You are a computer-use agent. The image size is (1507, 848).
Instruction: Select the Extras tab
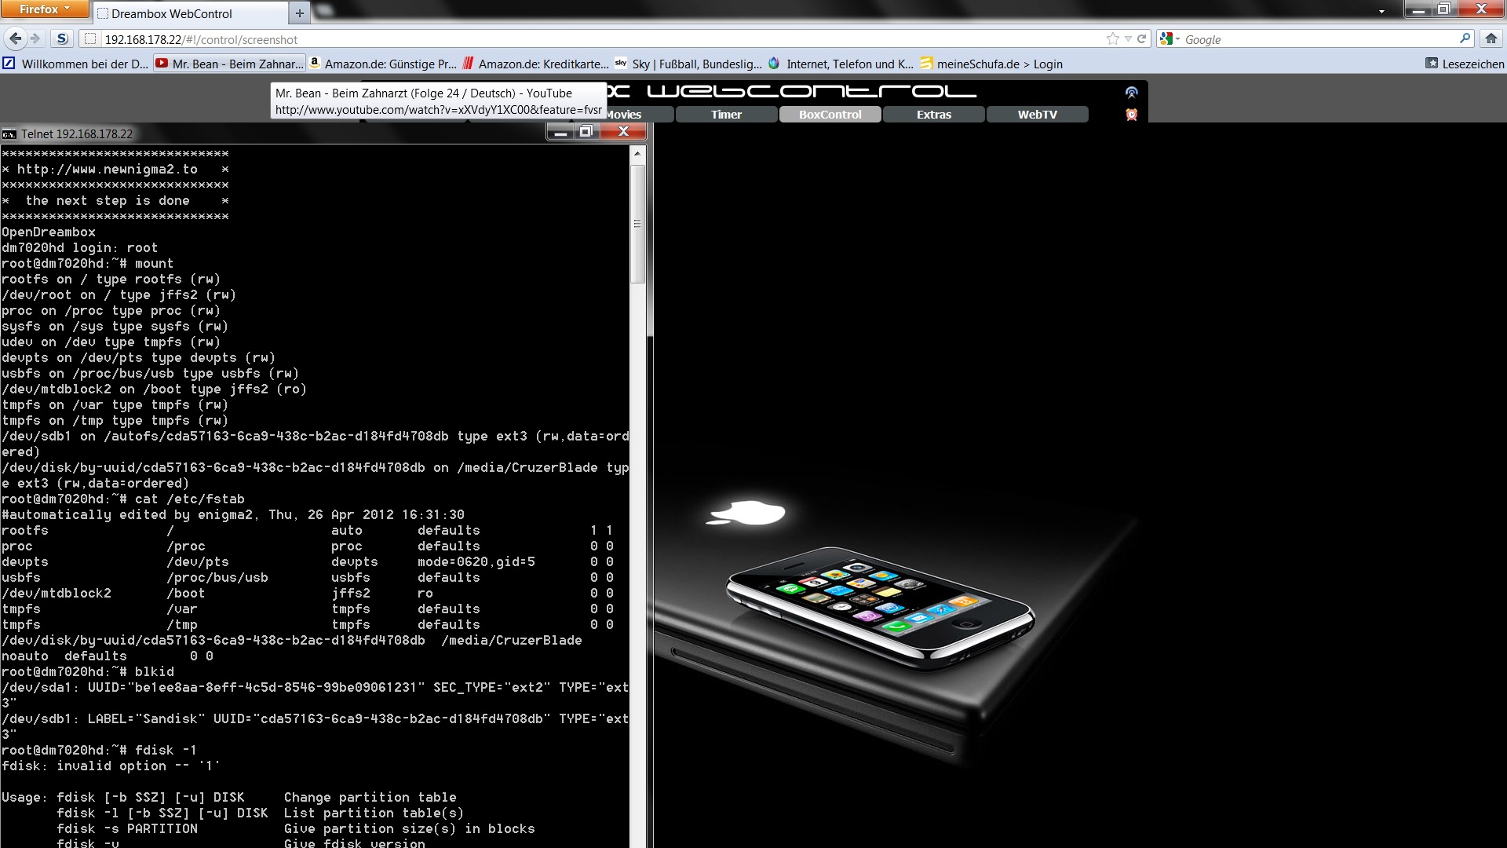pos(933,115)
